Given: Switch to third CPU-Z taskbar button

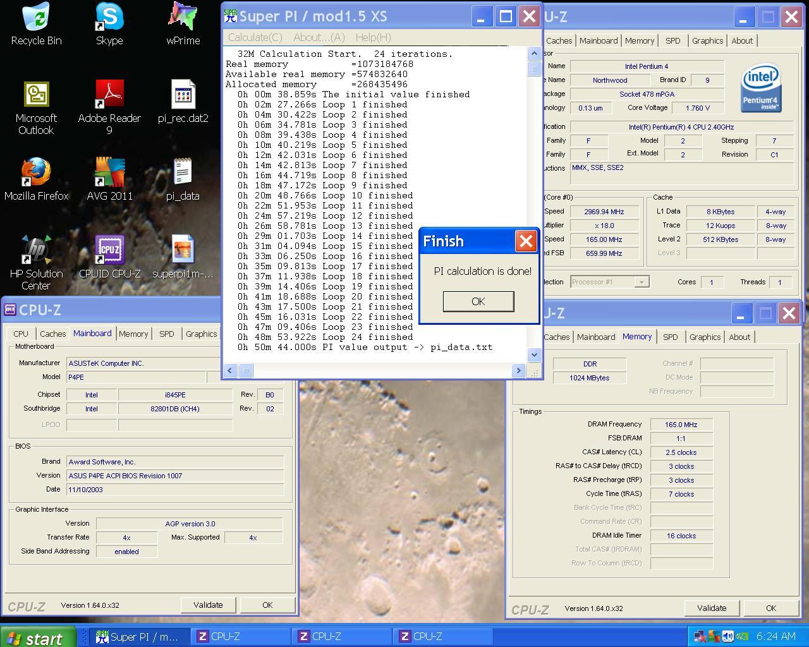Looking at the screenshot, I should (x=444, y=636).
